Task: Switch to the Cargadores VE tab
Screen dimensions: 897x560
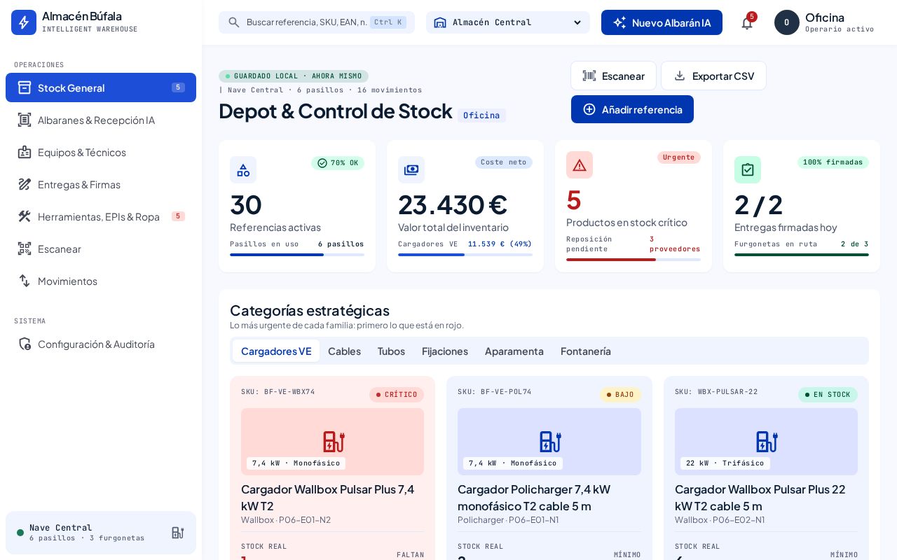Action: pos(276,351)
